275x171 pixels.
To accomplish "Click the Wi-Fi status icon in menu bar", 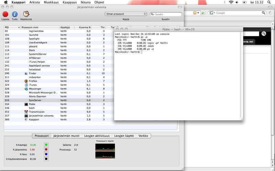I will coord(231,2).
